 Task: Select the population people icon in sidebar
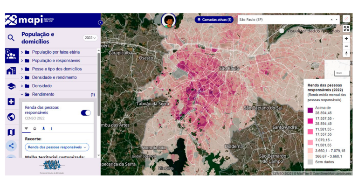[x=11, y=56]
